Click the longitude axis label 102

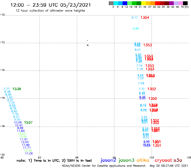point(152,157)
